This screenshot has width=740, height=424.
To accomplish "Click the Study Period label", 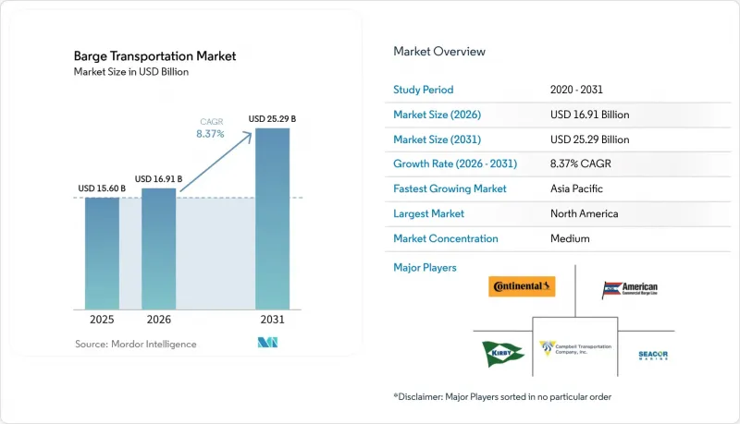I will click(424, 90).
